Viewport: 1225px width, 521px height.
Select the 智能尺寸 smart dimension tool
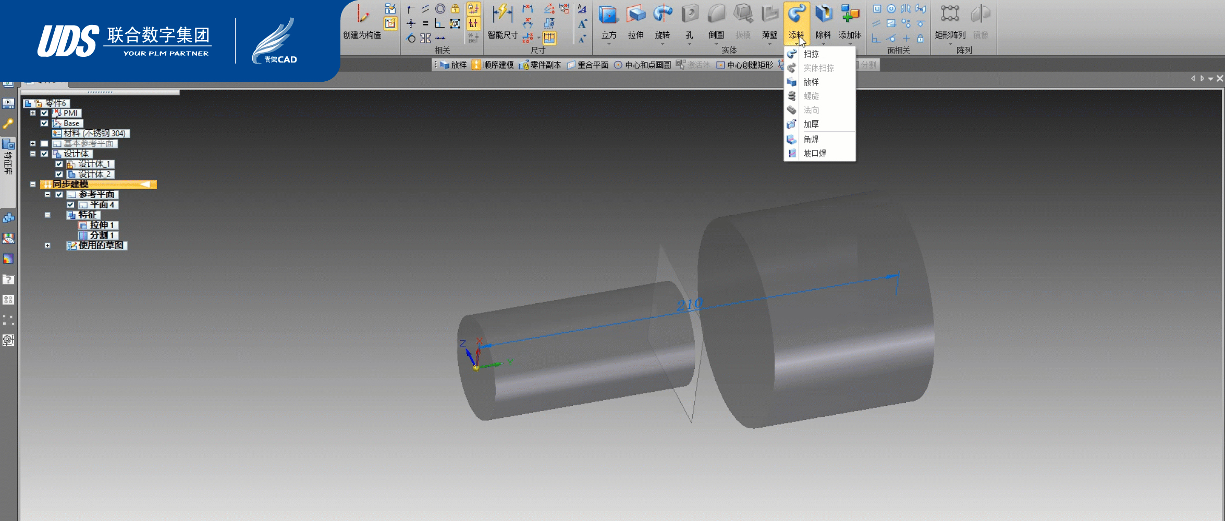click(503, 21)
